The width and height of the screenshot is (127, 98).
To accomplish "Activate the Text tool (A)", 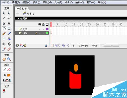I will click(9, 23).
